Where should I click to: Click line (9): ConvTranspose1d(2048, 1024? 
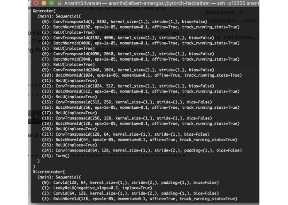click(128, 70)
